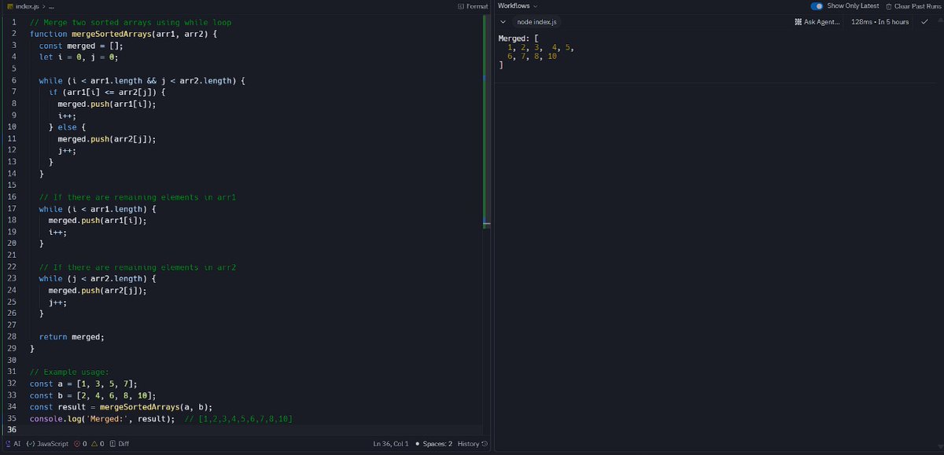This screenshot has height=455, width=944.
Task: Click the const a = [1, 3, 5, 7] line
Action: click(83, 383)
